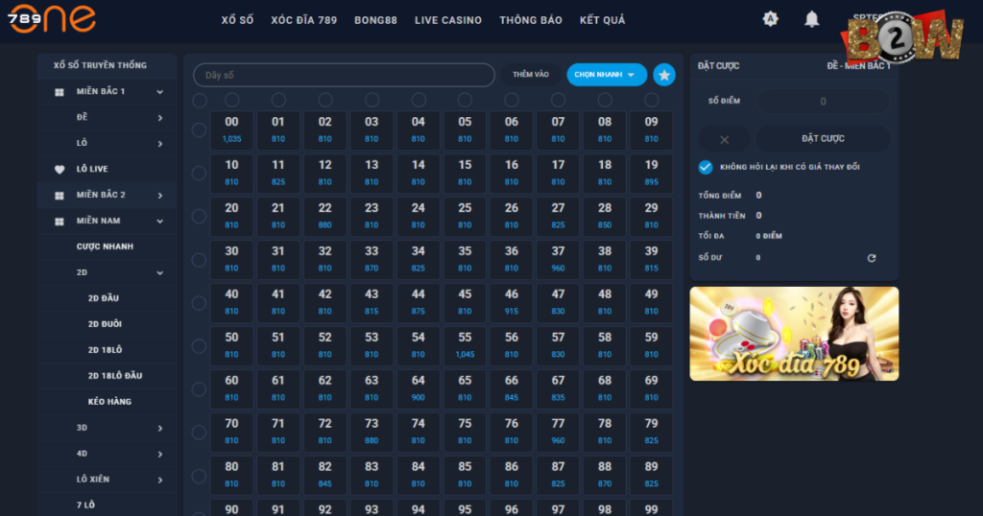Click the Dãy số input field
This screenshot has width=983, height=516.
click(x=345, y=75)
